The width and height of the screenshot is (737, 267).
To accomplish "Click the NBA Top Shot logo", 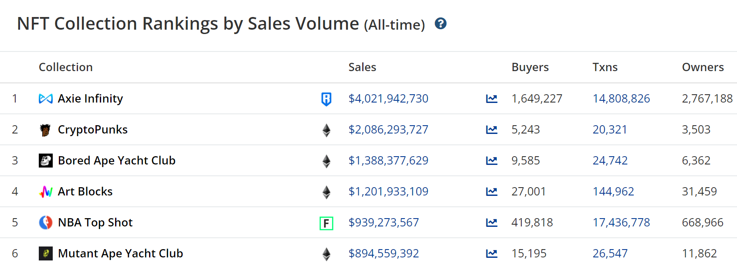I will tap(45, 222).
